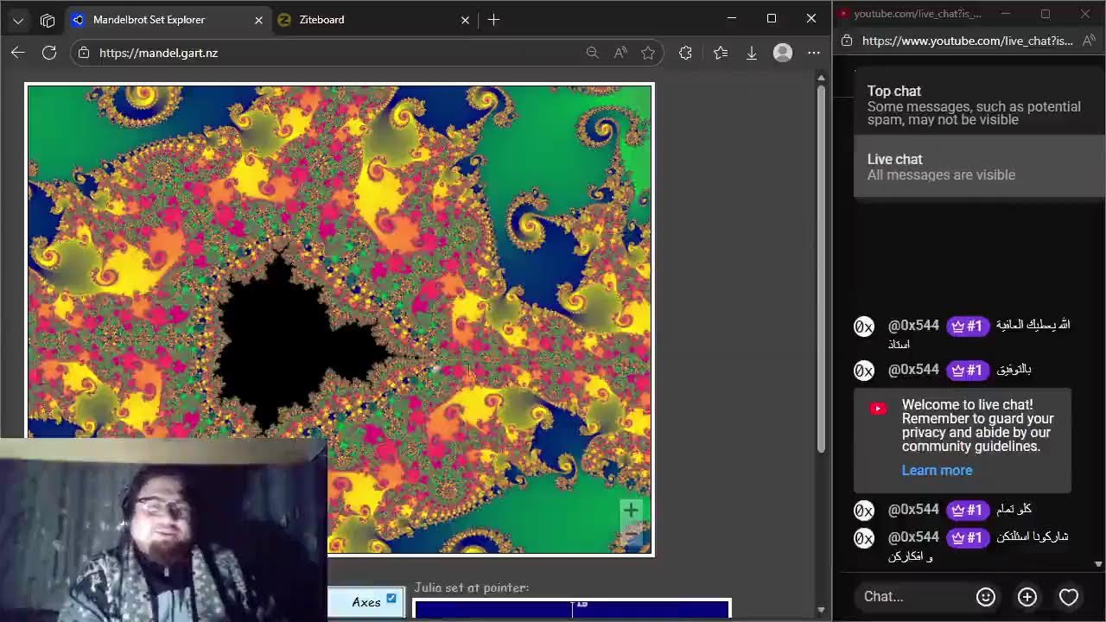This screenshot has height=622, width=1106.
Task: Refresh the Mandelbrot page
Action: click(49, 53)
